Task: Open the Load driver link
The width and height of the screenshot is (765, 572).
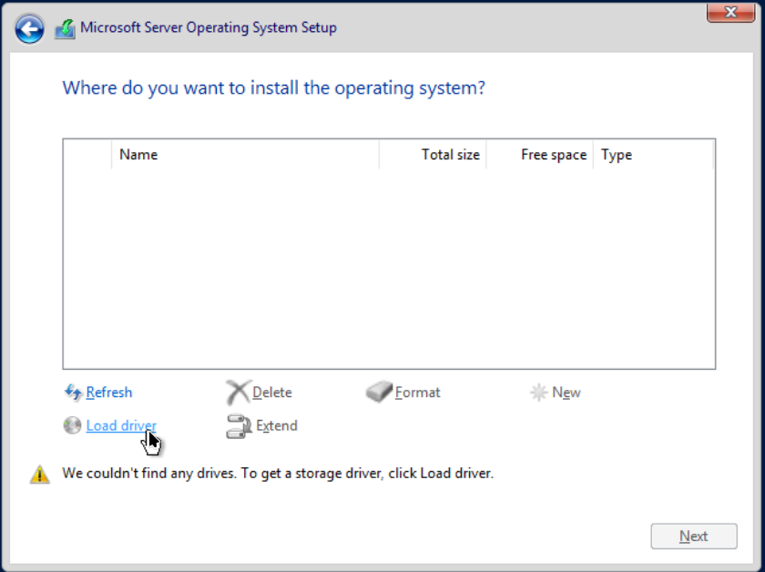Action: [x=121, y=425]
